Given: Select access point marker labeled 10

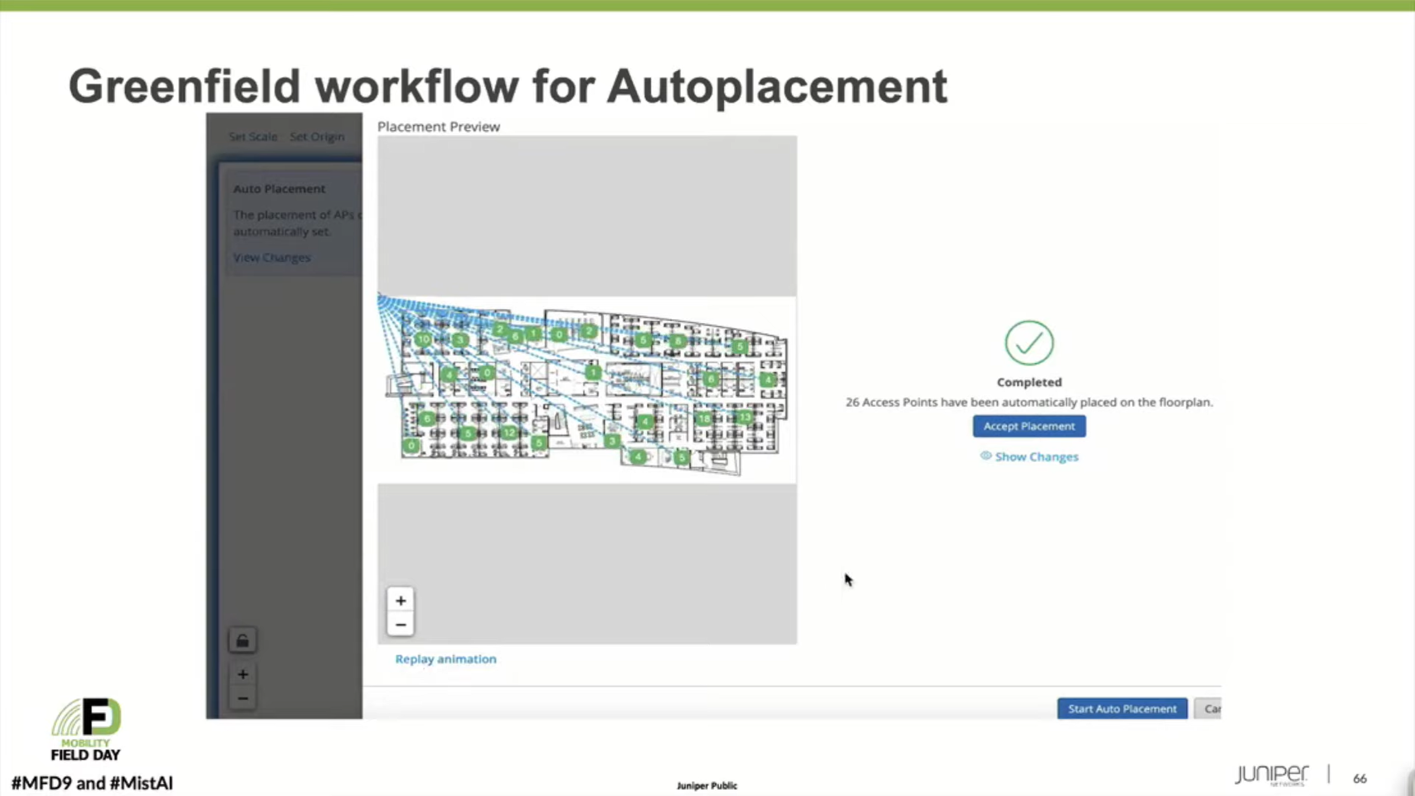Looking at the screenshot, I should click(x=423, y=339).
